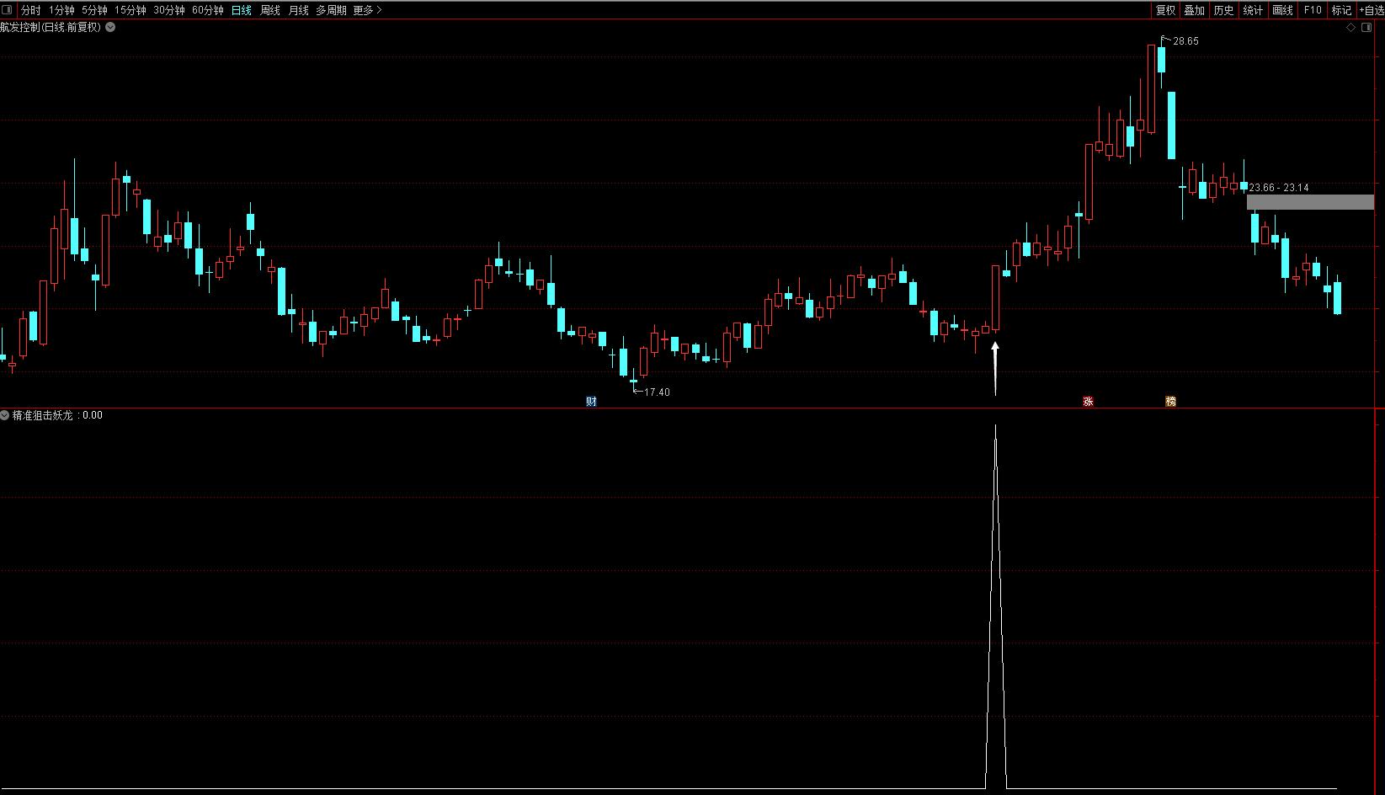Open the F10 company info
Viewport: 1385px width, 795px height.
tap(1312, 10)
